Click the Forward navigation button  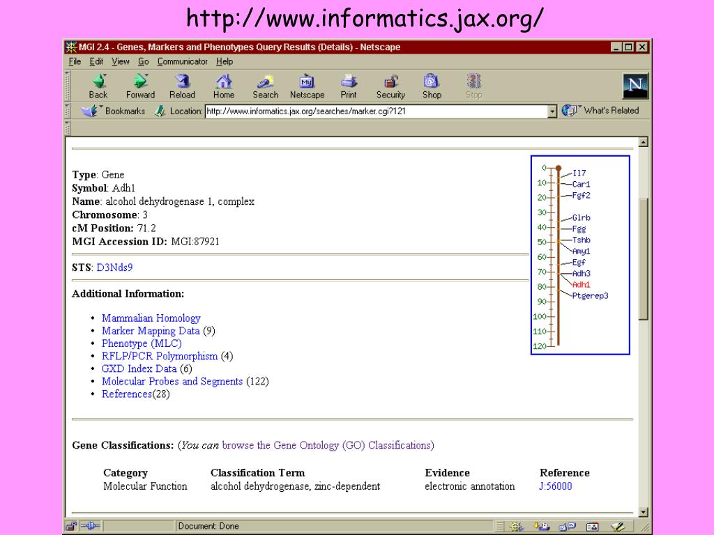140,86
